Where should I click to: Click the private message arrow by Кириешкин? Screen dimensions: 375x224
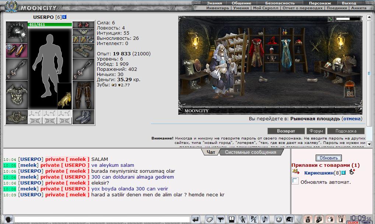tap(296, 171)
